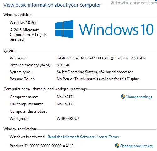
Task: Click the 'Windows is activated' status text
Action: pyautogui.click(x=27, y=137)
